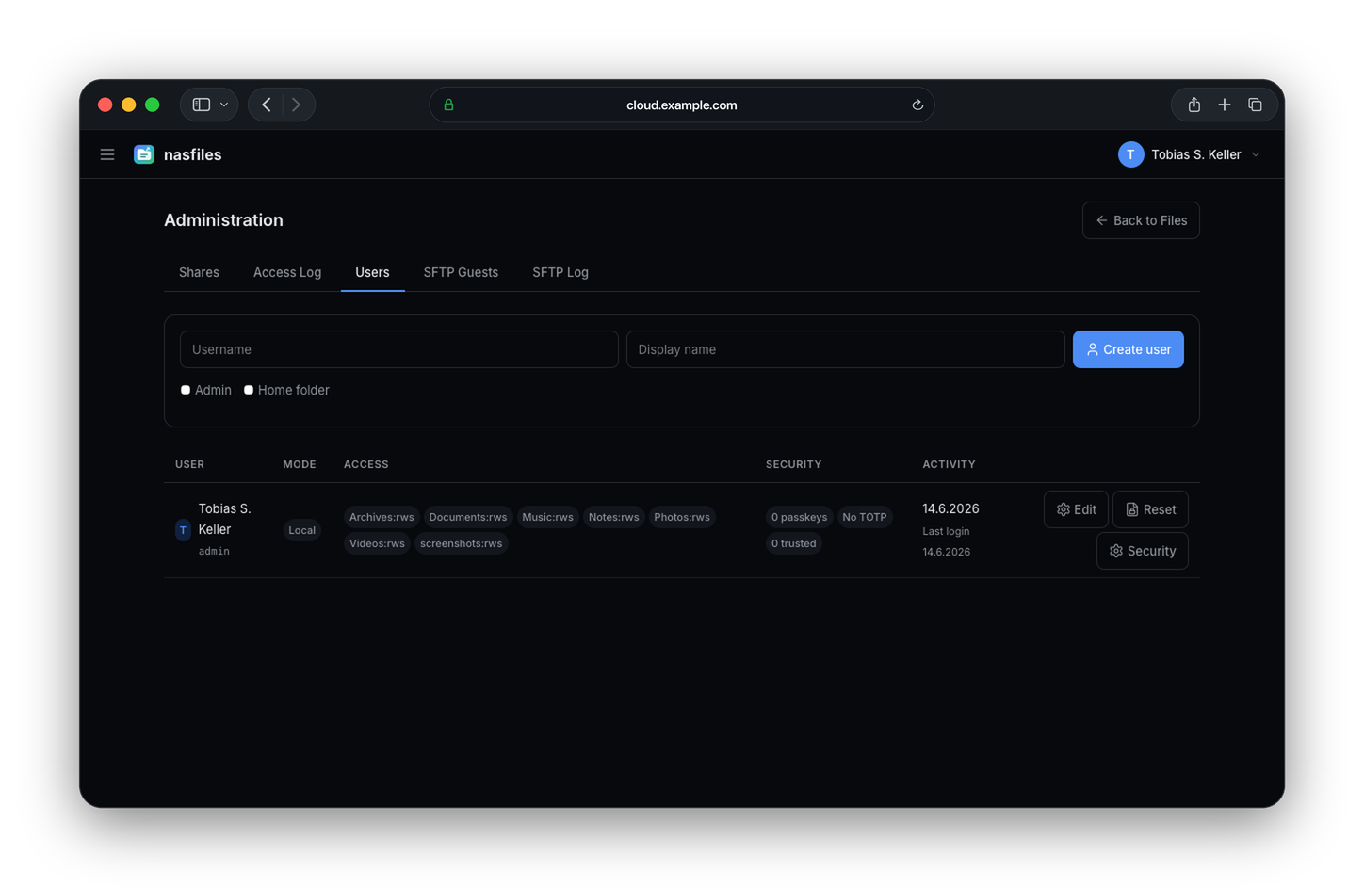This screenshot has width=1364, height=887.
Task: Click the blue T user avatar in header
Action: pos(1130,154)
